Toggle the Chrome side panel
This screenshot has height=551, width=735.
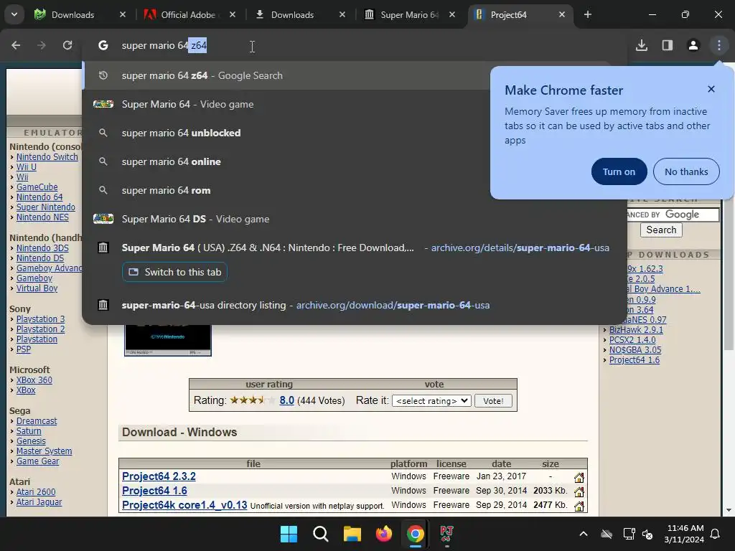tap(668, 45)
